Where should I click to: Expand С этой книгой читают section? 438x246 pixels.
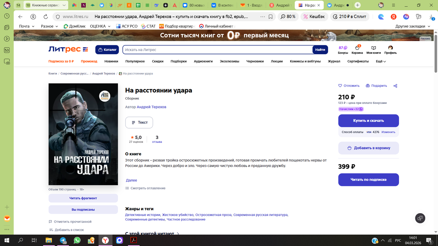point(152,234)
